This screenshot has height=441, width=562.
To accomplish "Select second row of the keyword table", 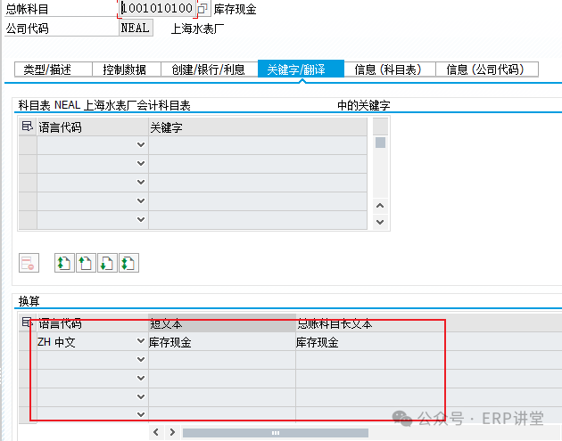I will [27, 164].
